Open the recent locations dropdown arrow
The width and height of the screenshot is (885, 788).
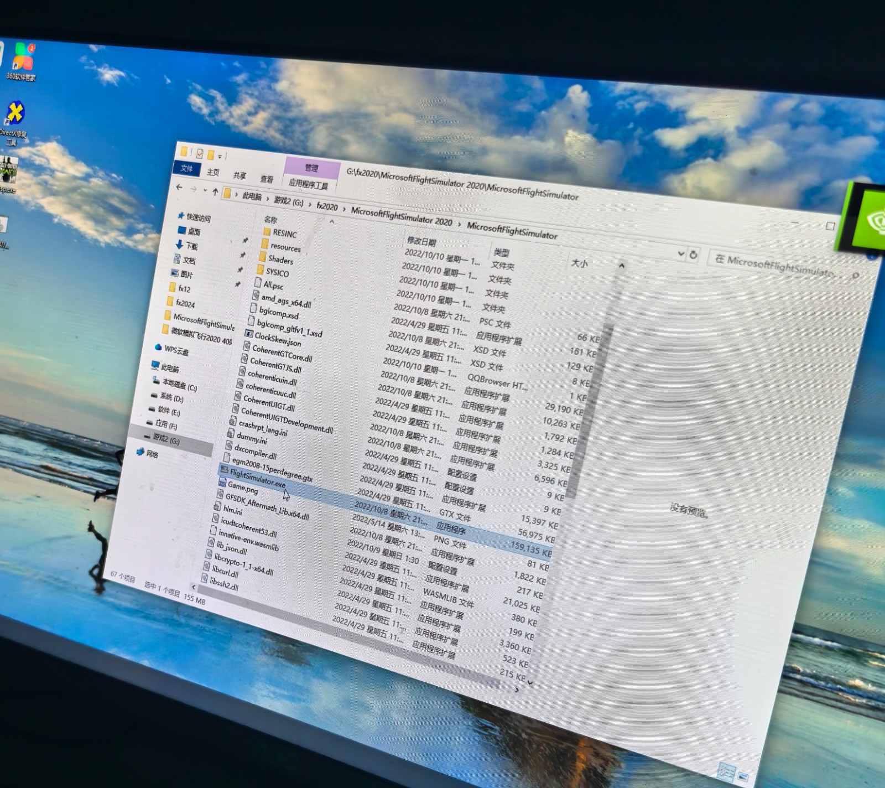[x=205, y=190]
